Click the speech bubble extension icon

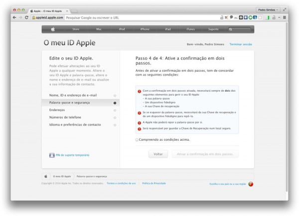(231, 17)
